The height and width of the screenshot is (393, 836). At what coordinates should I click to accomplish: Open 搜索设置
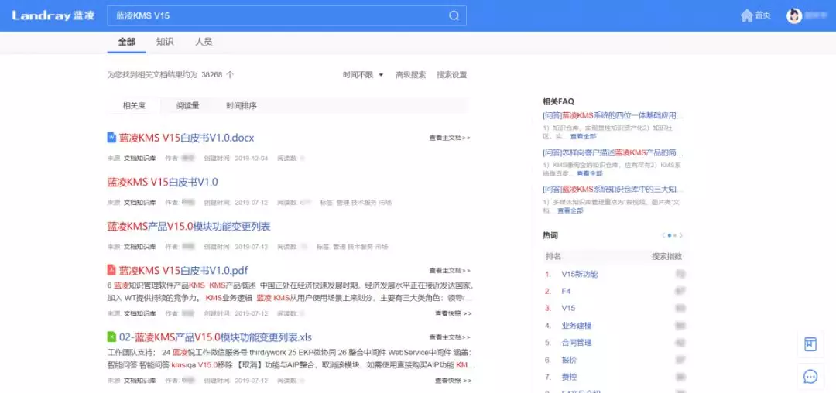pyautogui.click(x=451, y=75)
